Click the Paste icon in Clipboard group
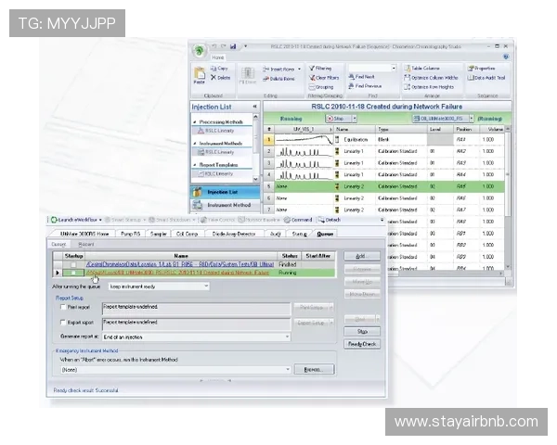557x445 pixels. coord(199,75)
